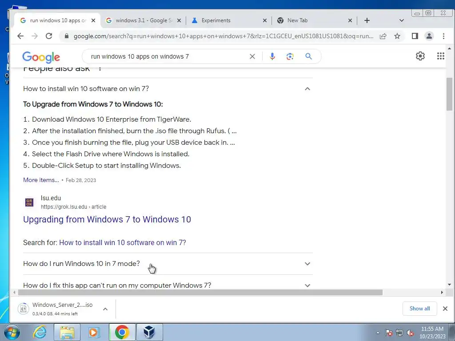Open Chrome three-dot menu
This screenshot has width=455, height=341.
(443, 36)
